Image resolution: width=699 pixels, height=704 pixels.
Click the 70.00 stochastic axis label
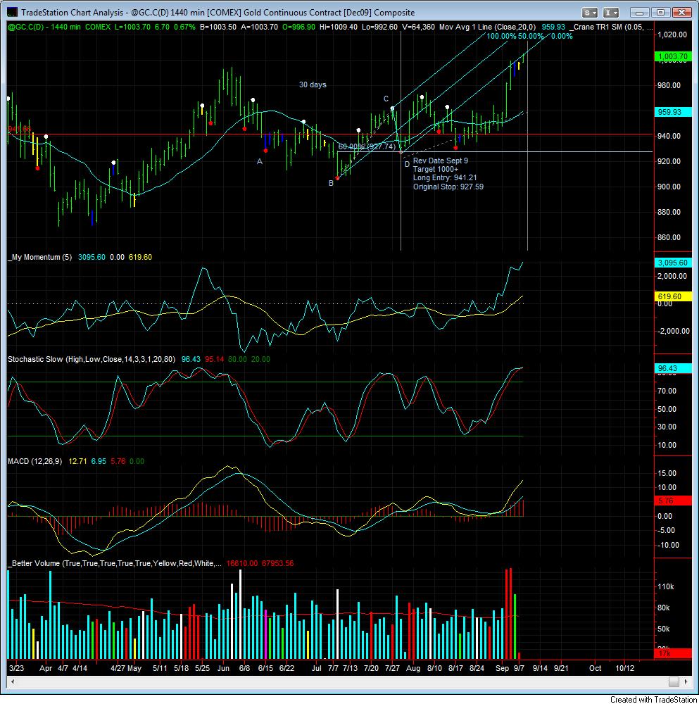[x=667, y=391]
